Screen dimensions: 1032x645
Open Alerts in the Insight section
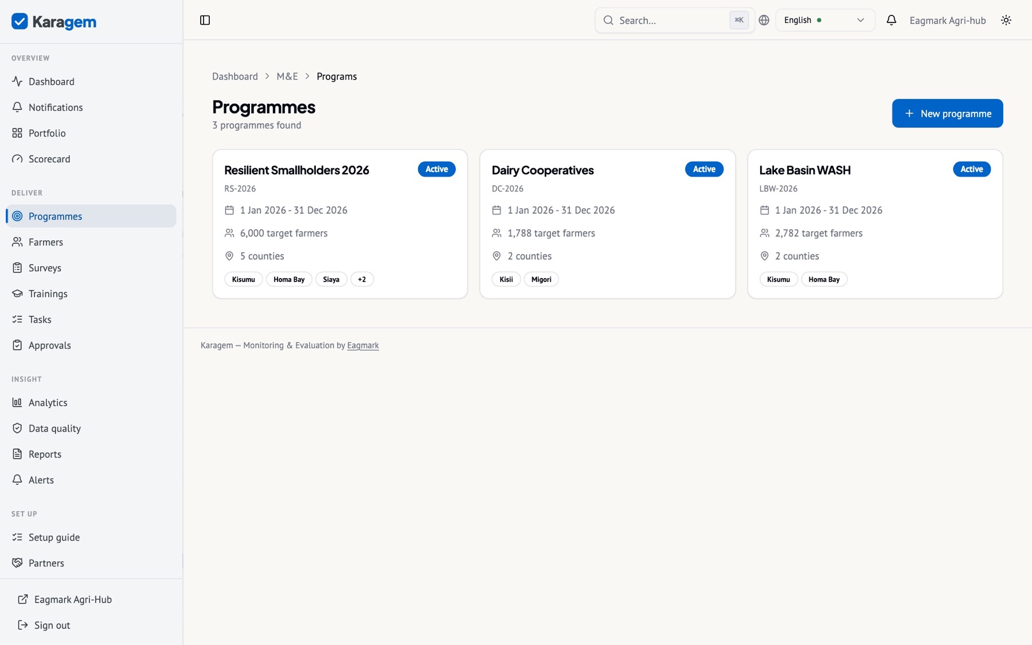(x=91, y=480)
